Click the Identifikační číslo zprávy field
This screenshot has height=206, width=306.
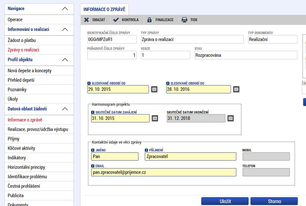(112, 39)
